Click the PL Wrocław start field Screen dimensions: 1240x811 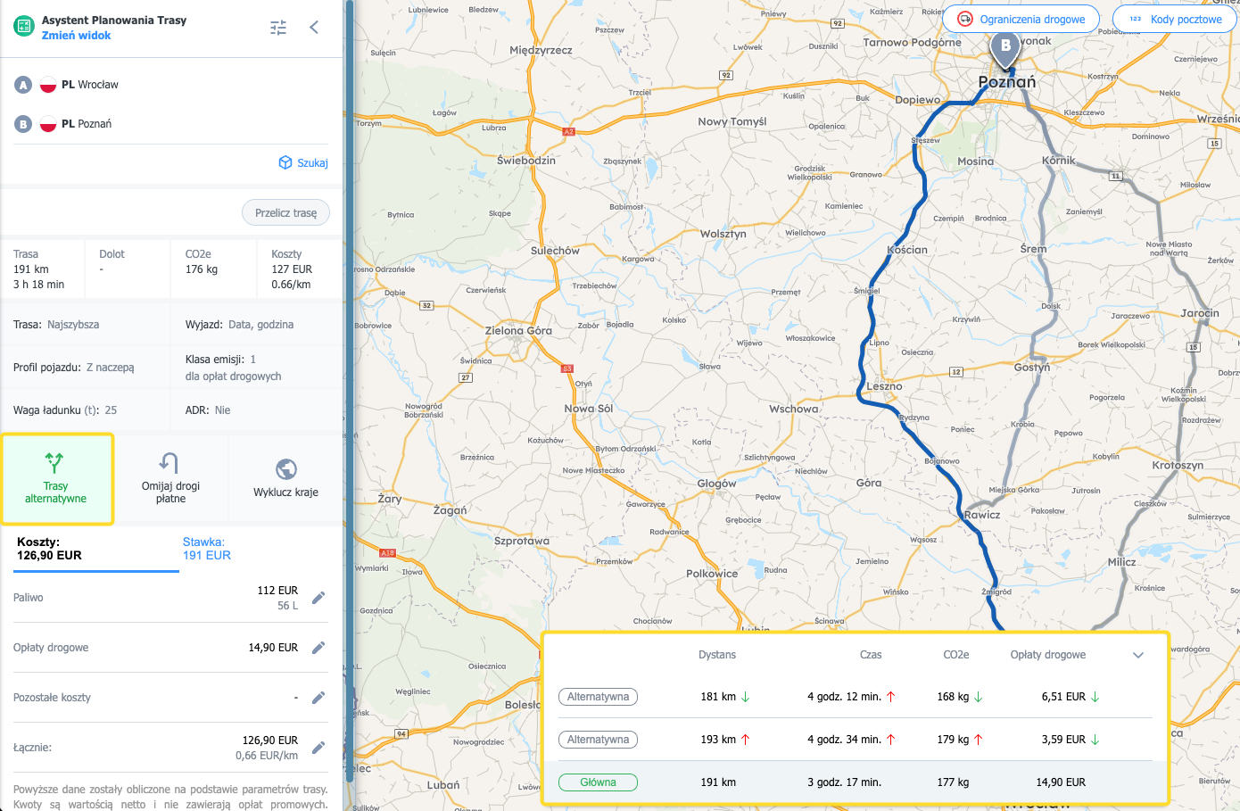click(171, 85)
